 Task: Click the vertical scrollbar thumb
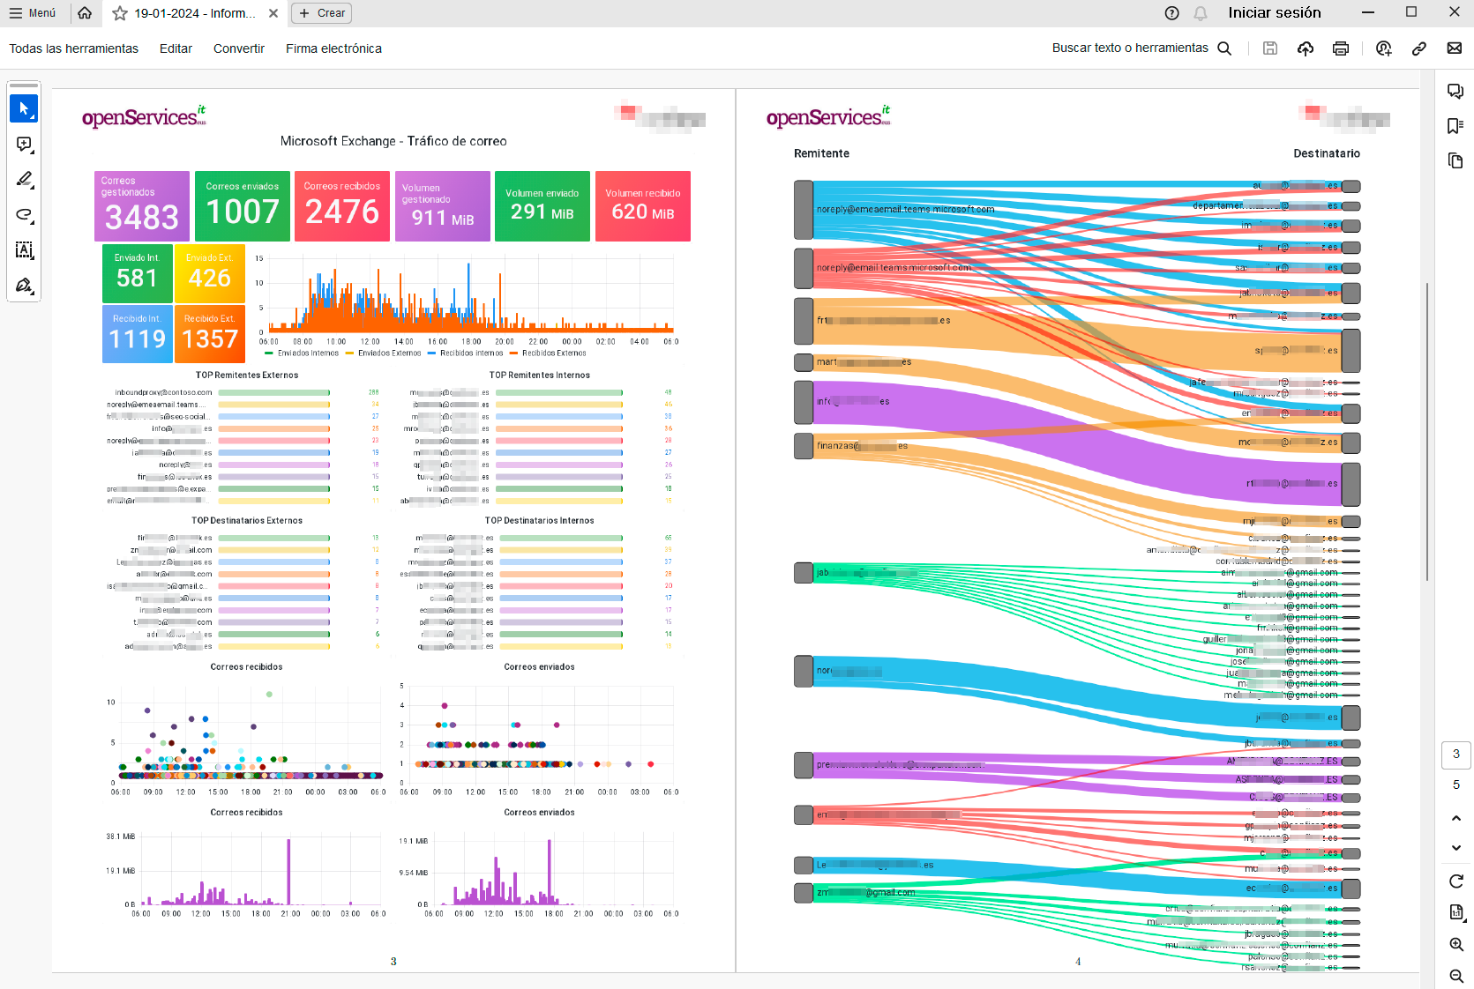[x=1426, y=432]
